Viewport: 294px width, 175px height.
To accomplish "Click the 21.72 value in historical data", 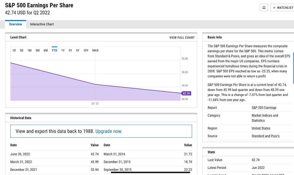I will (188, 154).
